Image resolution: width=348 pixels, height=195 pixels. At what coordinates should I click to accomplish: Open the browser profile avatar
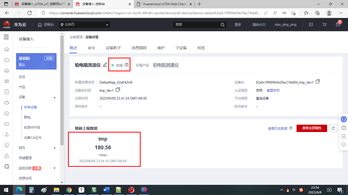[x=329, y=13]
